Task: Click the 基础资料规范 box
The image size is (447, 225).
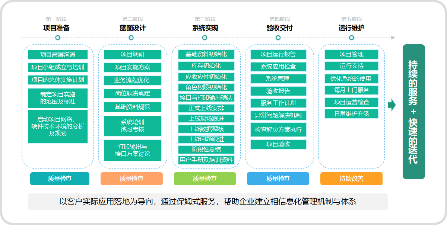Action: (x=133, y=107)
